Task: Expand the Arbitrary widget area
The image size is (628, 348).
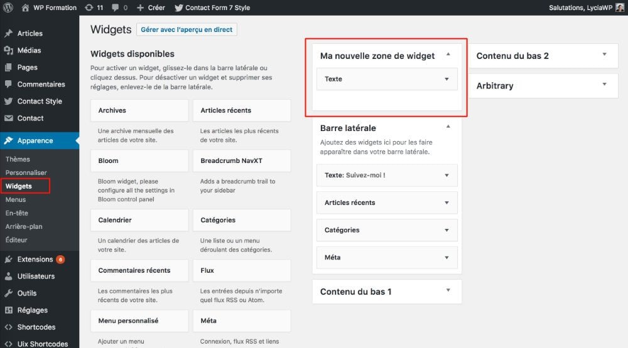Action: point(604,85)
